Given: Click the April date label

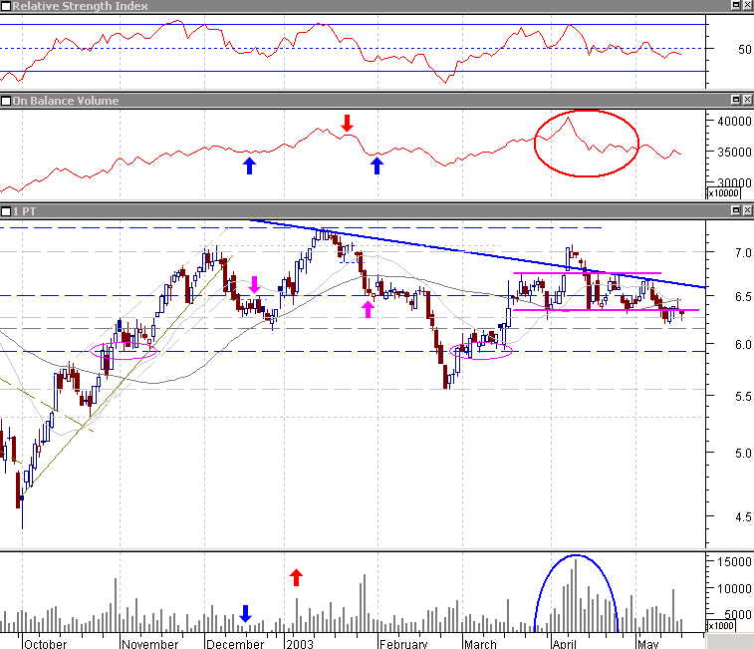Looking at the screenshot, I should (564, 644).
